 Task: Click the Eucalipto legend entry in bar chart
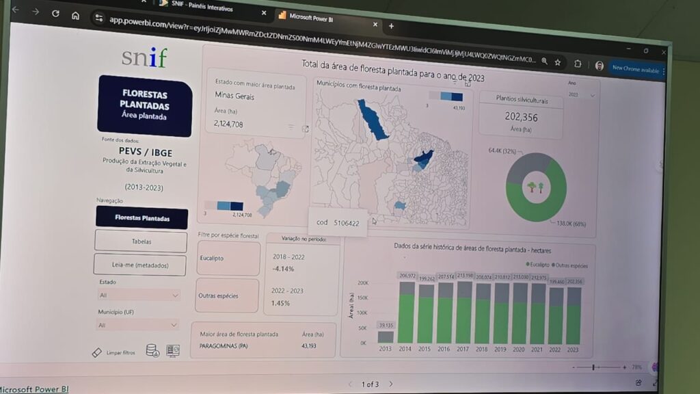point(537,265)
